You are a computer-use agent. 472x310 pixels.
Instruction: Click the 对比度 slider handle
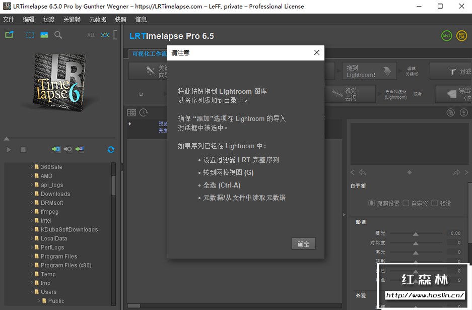tap(416, 243)
